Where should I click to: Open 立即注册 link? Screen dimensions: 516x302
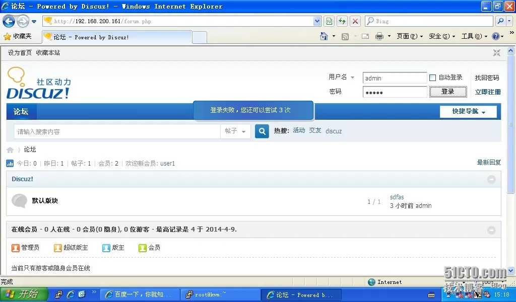488,92
